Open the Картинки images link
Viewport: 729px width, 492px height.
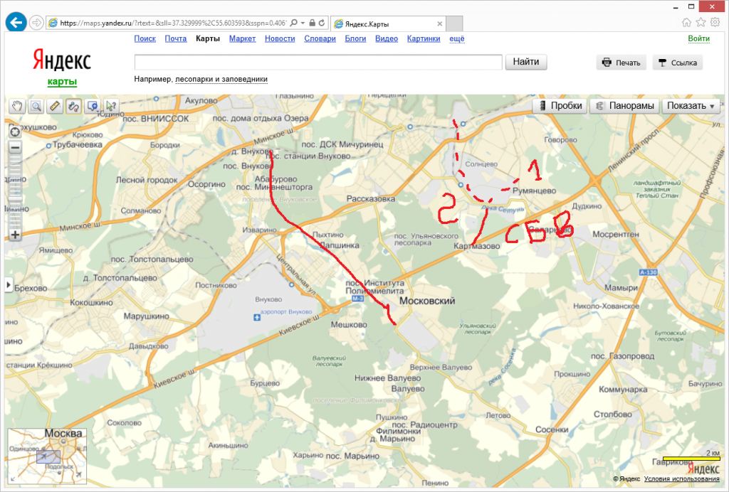point(424,38)
